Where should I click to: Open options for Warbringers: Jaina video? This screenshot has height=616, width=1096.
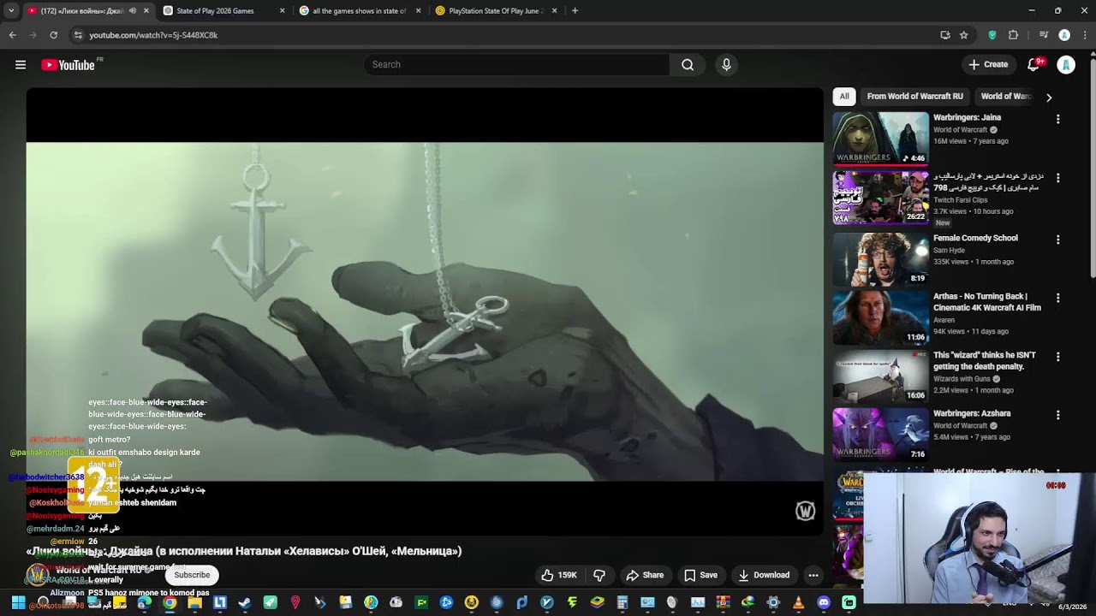point(1057,119)
